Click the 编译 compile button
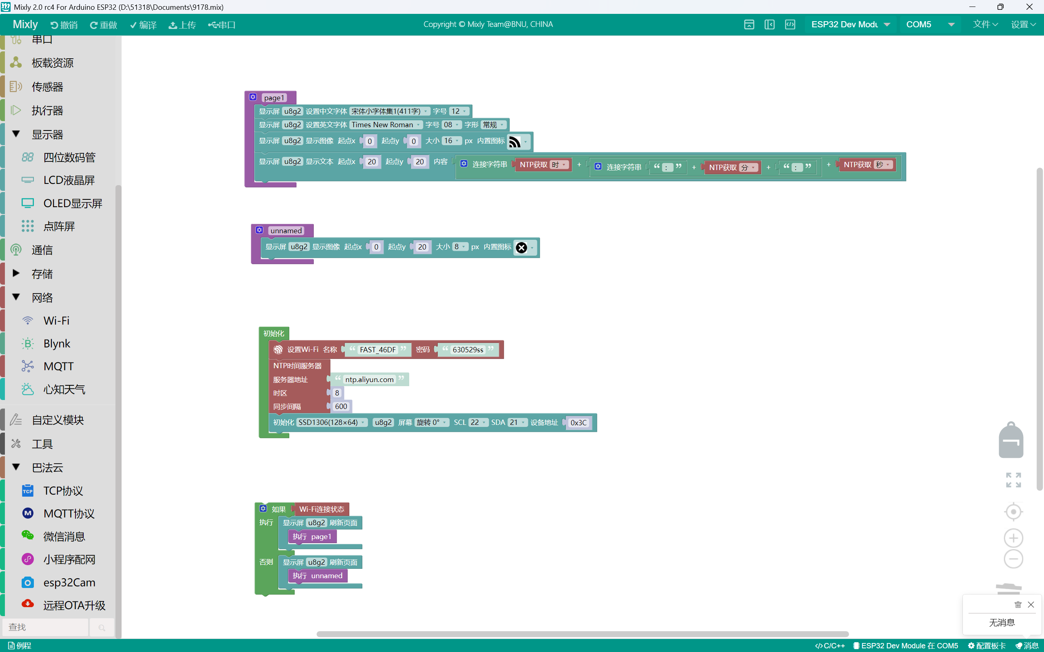The height and width of the screenshot is (652, 1044). click(143, 25)
